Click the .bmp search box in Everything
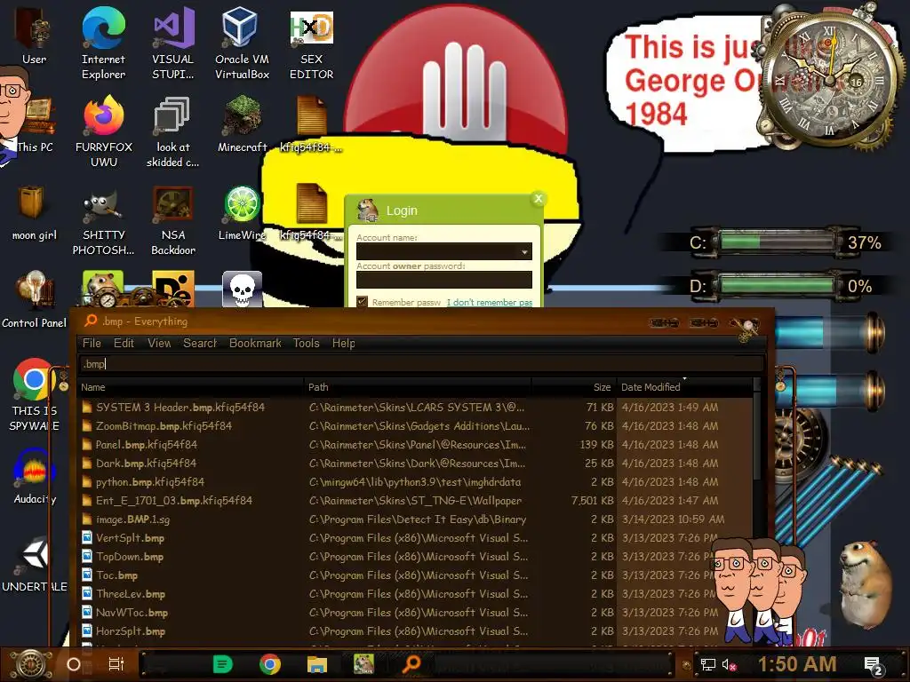 click(x=421, y=364)
